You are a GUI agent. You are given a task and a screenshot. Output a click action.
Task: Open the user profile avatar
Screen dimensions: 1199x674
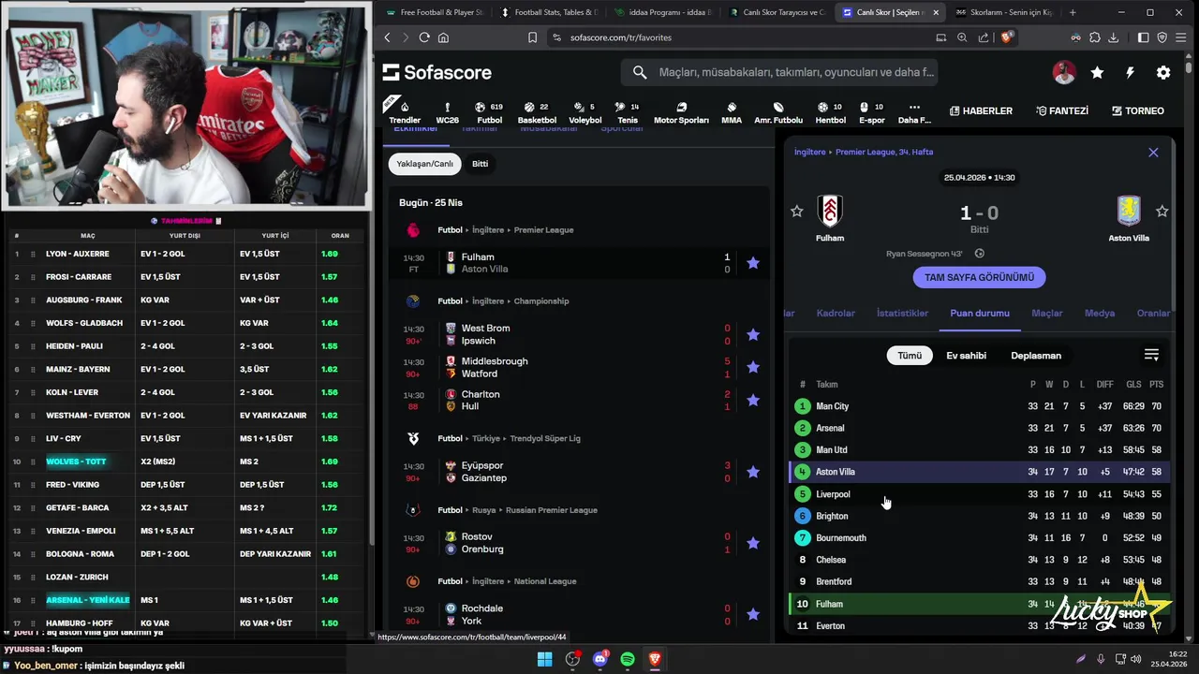(1064, 72)
